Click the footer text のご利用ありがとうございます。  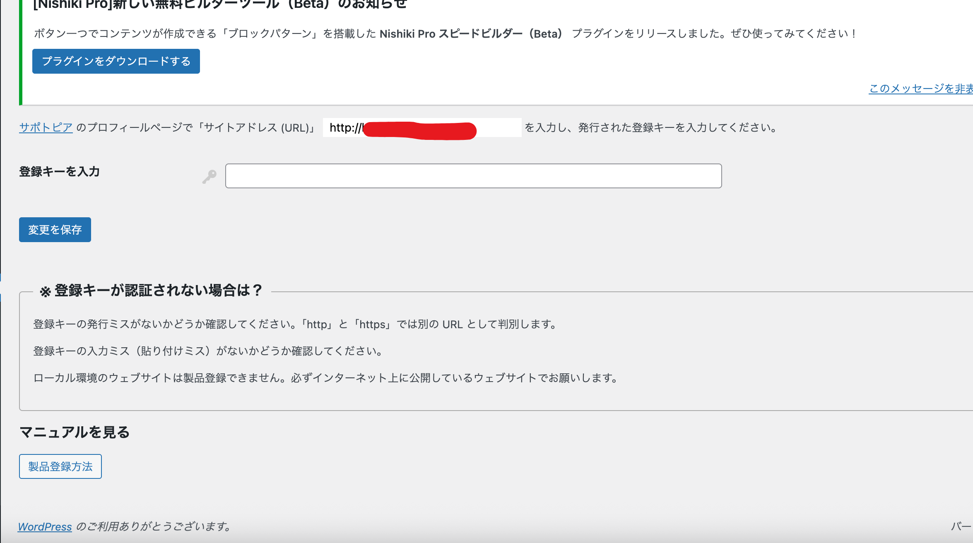[154, 526]
